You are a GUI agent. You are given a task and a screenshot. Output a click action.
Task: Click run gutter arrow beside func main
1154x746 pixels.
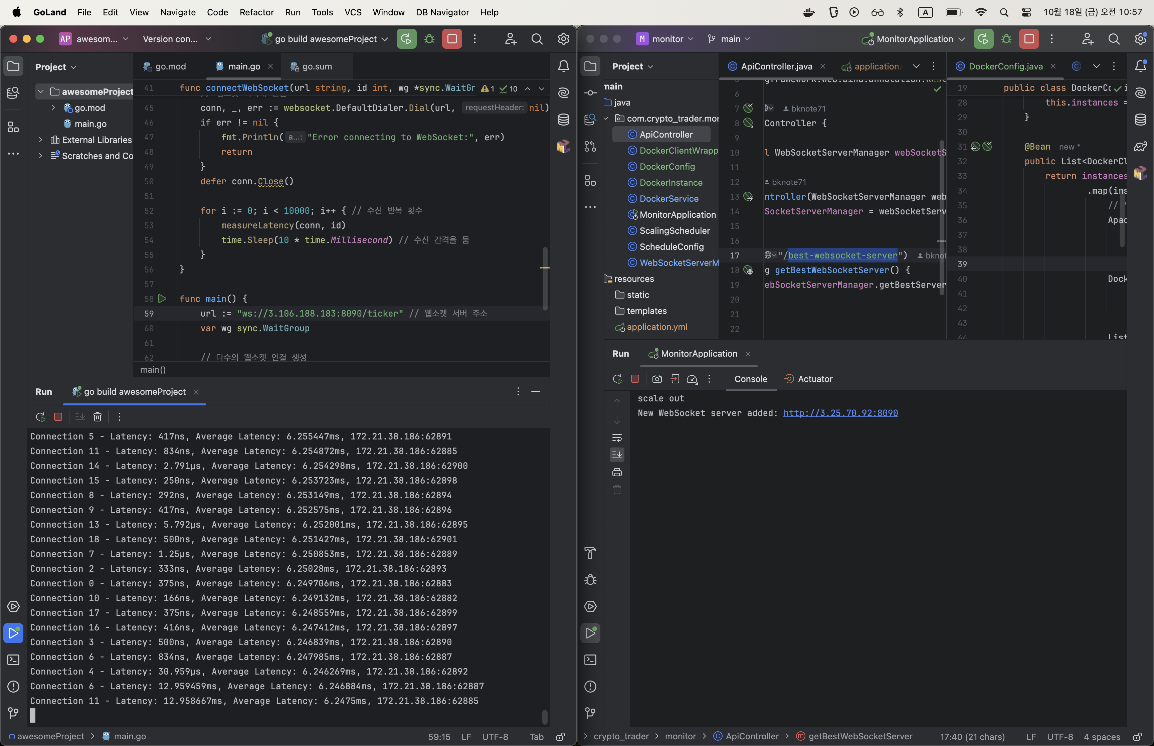coord(162,299)
